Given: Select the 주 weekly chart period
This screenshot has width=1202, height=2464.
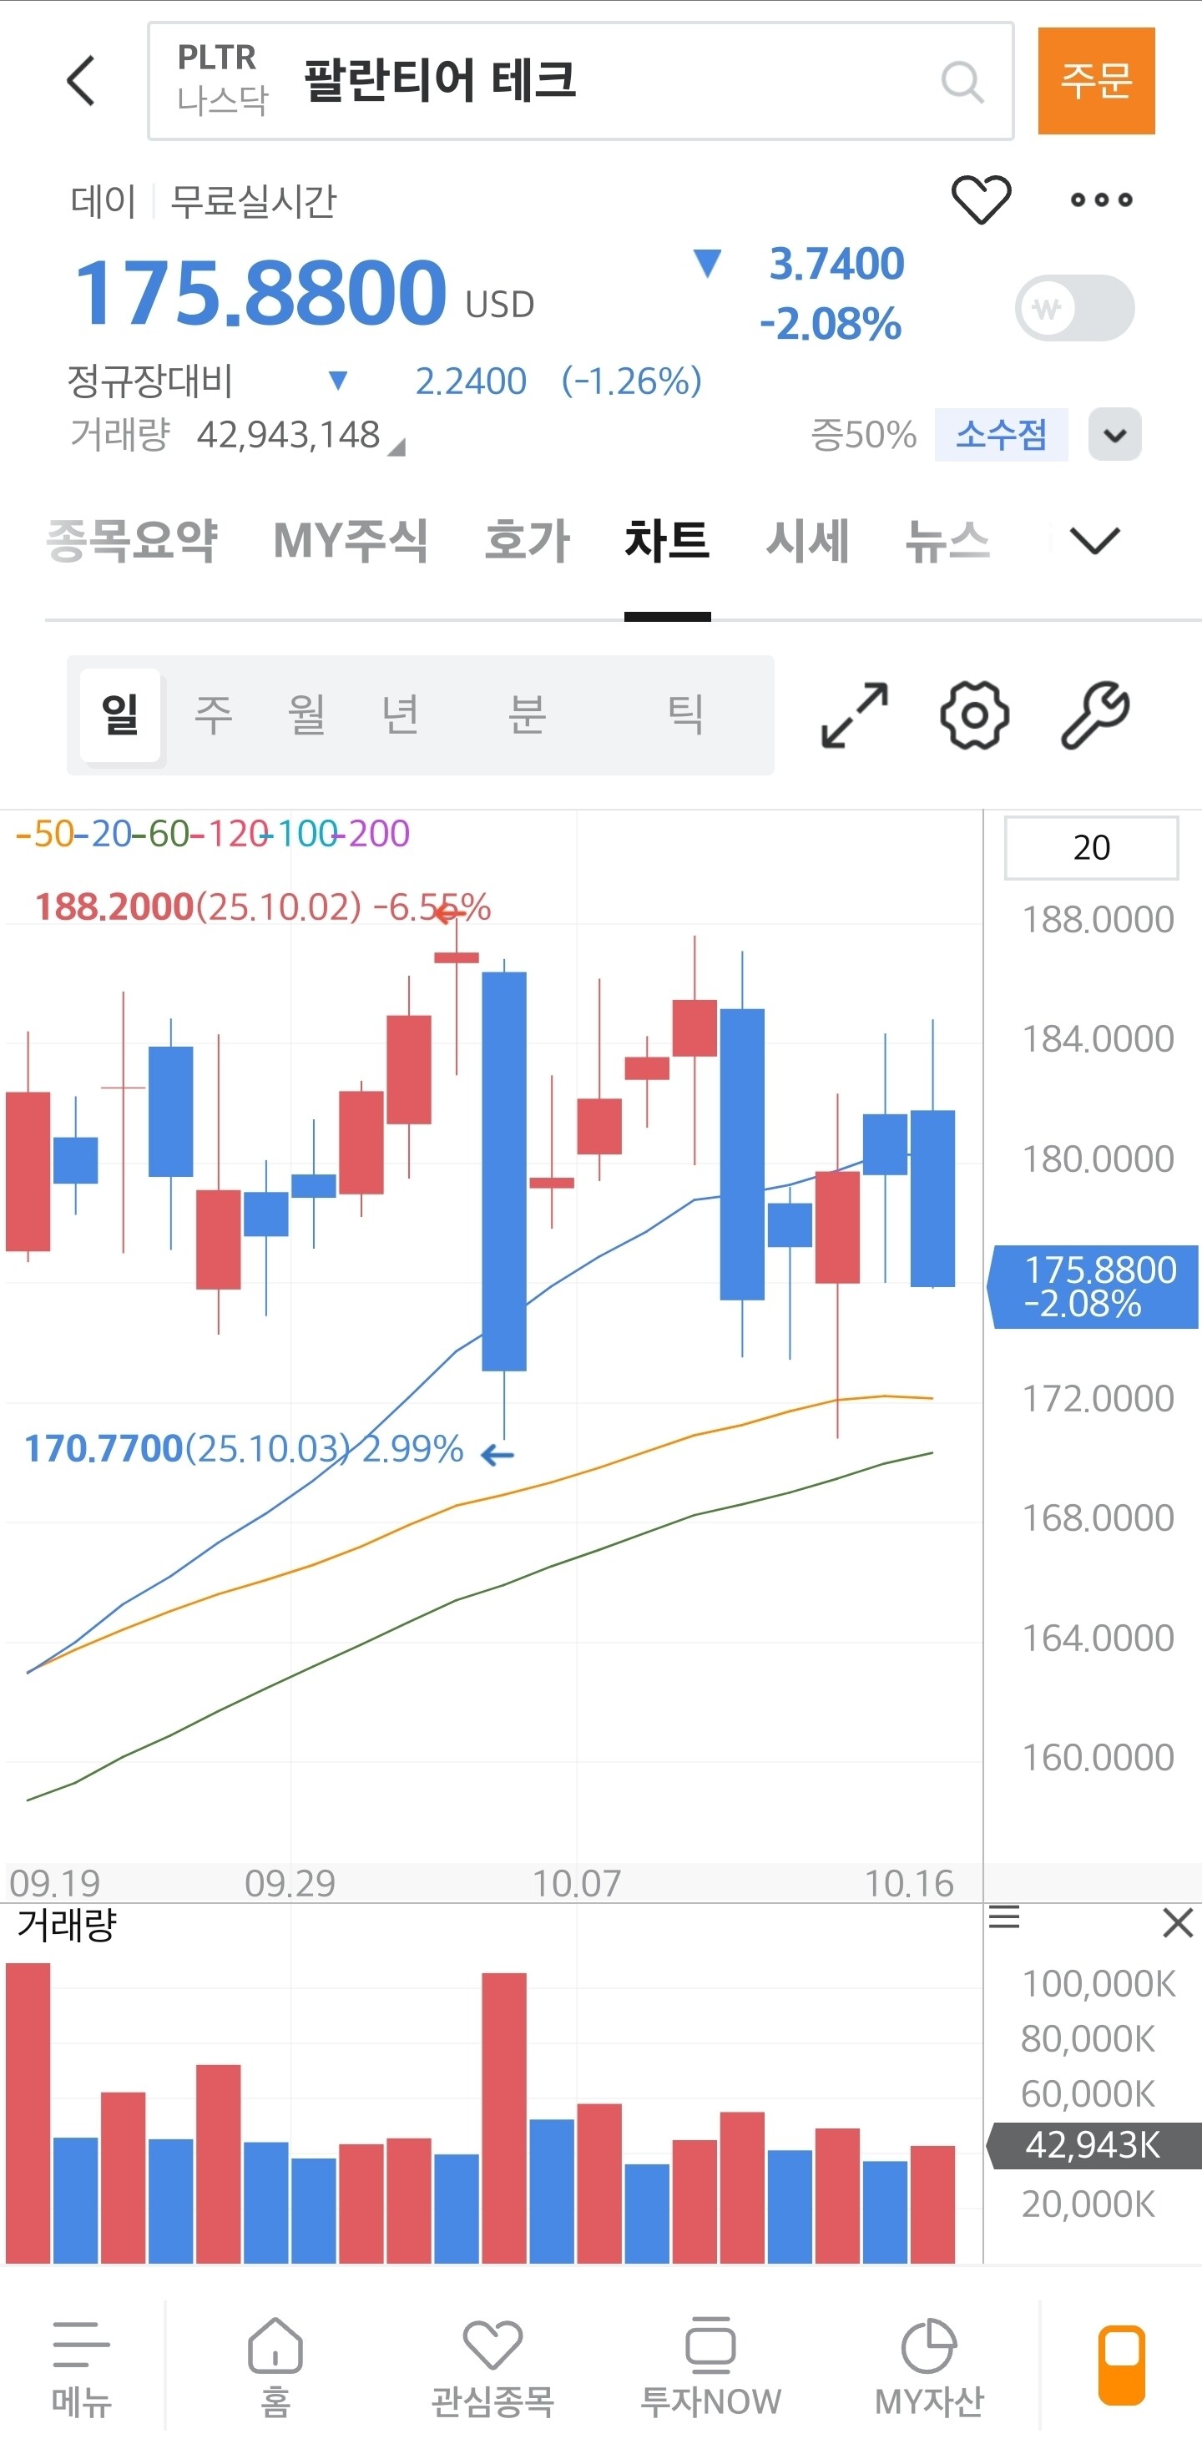Looking at the screenshot, I should [x=213, y=714].
